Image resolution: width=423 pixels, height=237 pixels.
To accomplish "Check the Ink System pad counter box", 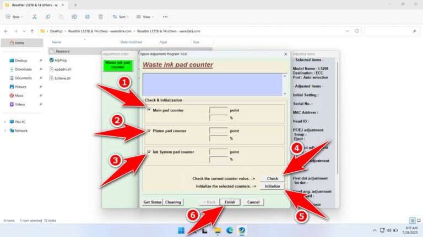I will [x=149, y=151].
